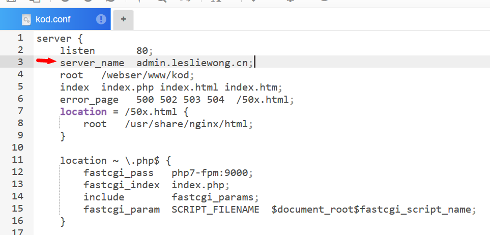The image size is (490, 235).
Task: Open a new tab with plus button
Action: (x=123, y=20)
